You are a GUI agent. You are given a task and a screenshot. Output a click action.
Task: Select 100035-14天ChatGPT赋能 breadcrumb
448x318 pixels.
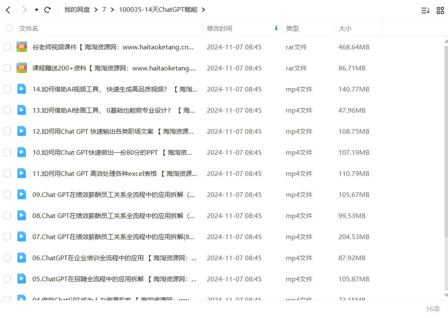(x=158, y=10)
